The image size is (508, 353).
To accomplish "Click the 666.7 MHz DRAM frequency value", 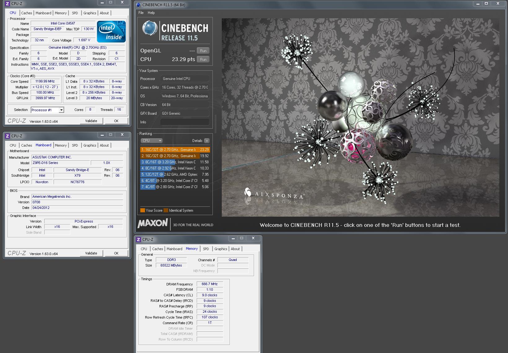I will point(210,284).
